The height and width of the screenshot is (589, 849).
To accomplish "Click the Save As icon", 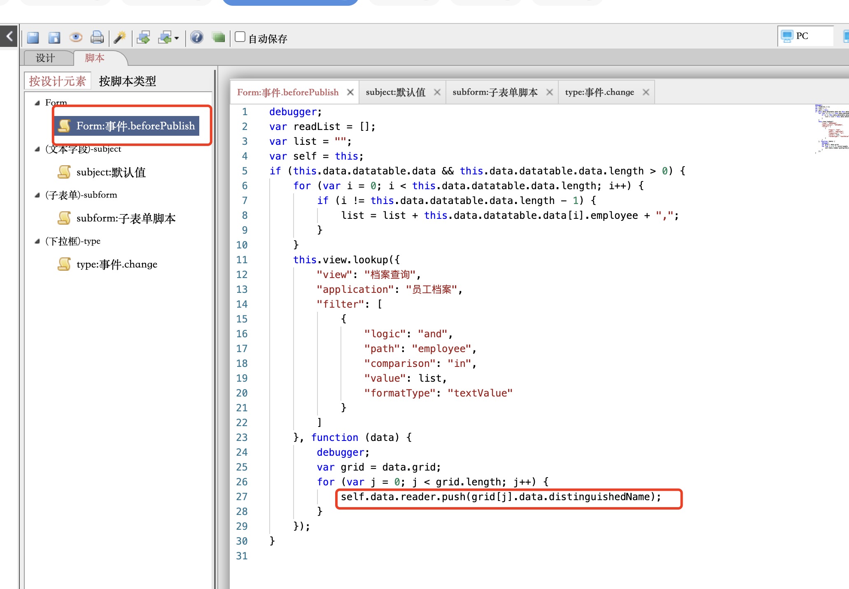I will point(54,38).
